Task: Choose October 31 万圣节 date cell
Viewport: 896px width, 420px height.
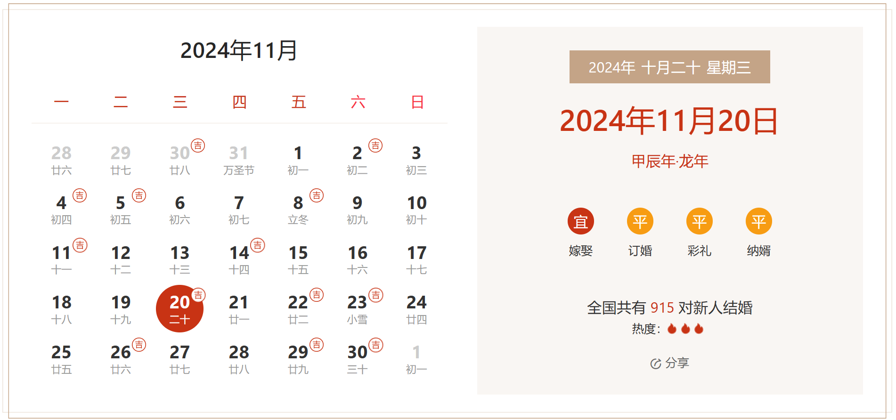Action: tap(239, 160)
